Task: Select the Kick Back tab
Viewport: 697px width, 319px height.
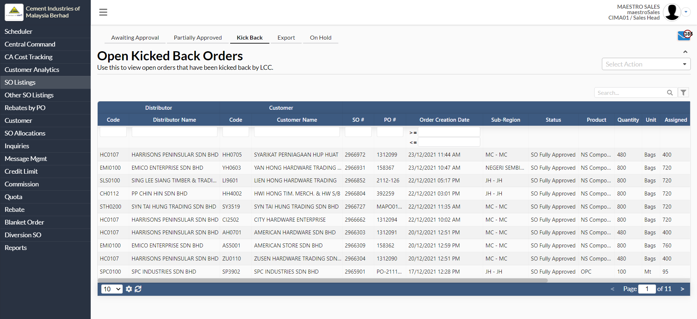Action: coord(250,37)
